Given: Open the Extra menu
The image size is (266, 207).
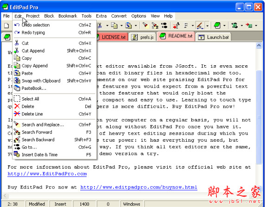Looking at the screenshot, I should tap(101, 16).
